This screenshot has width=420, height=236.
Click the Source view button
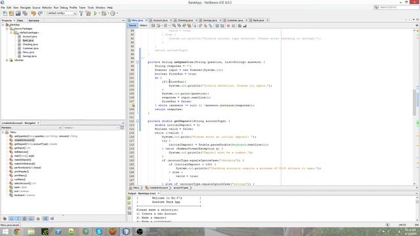click(133, 26)
